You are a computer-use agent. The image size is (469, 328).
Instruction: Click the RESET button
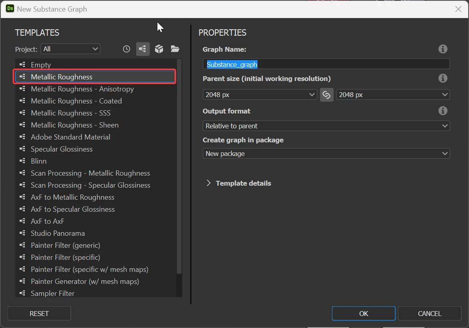point(39,314)
